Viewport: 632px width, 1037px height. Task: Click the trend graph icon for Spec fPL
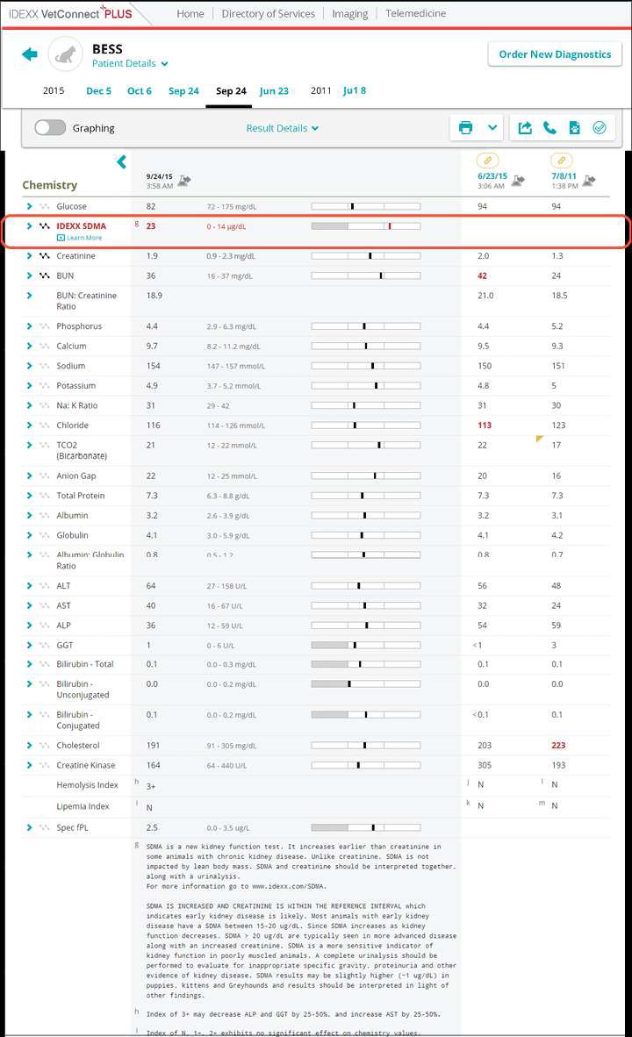pyautogui.click(x=45, y=827)
